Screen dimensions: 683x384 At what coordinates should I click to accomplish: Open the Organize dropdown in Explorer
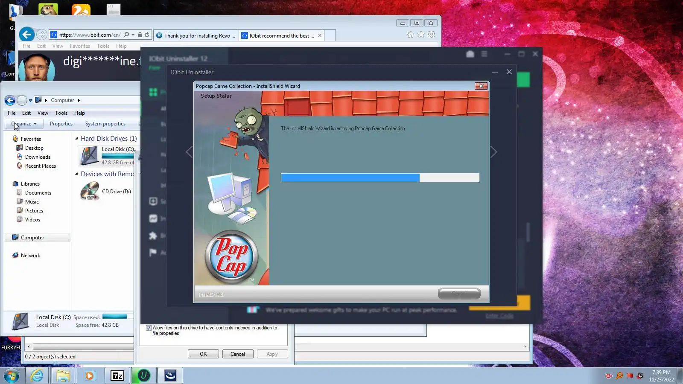coord(24,124)
